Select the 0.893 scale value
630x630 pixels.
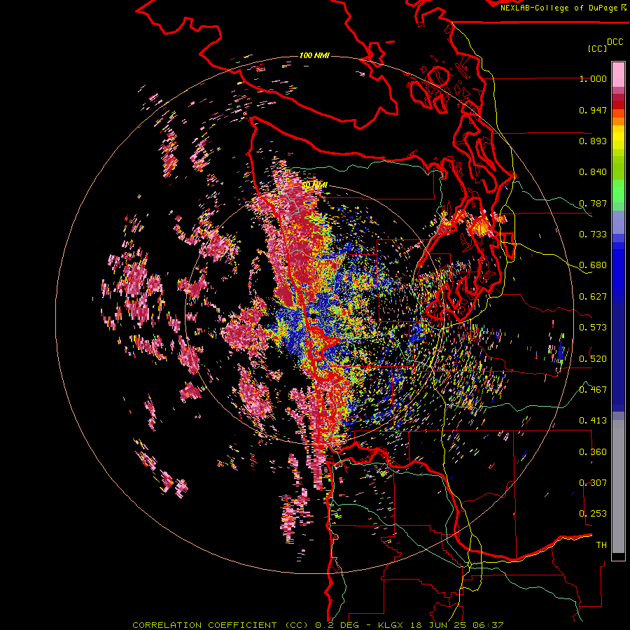tap(593, 141)
